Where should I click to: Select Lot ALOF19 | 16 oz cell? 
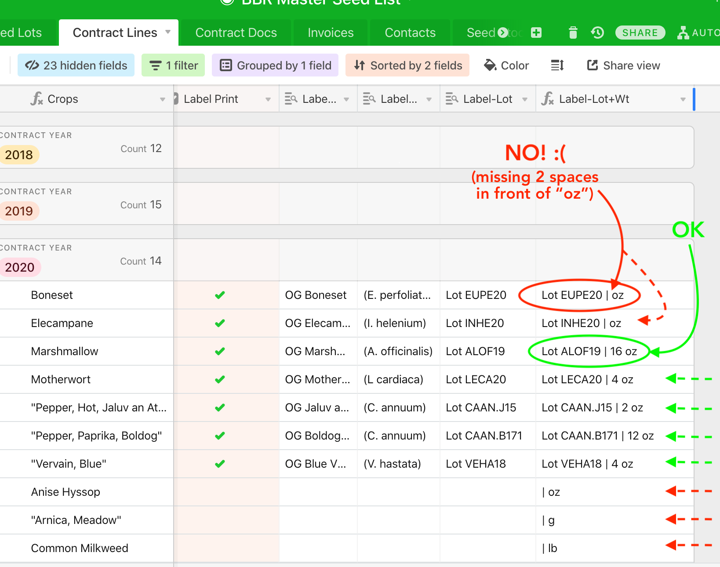pyautogui.click(x=615, y=351)
